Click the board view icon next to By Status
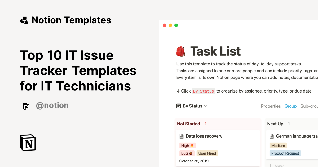Viewport: 318px width, 167px height. coord(179,106)
